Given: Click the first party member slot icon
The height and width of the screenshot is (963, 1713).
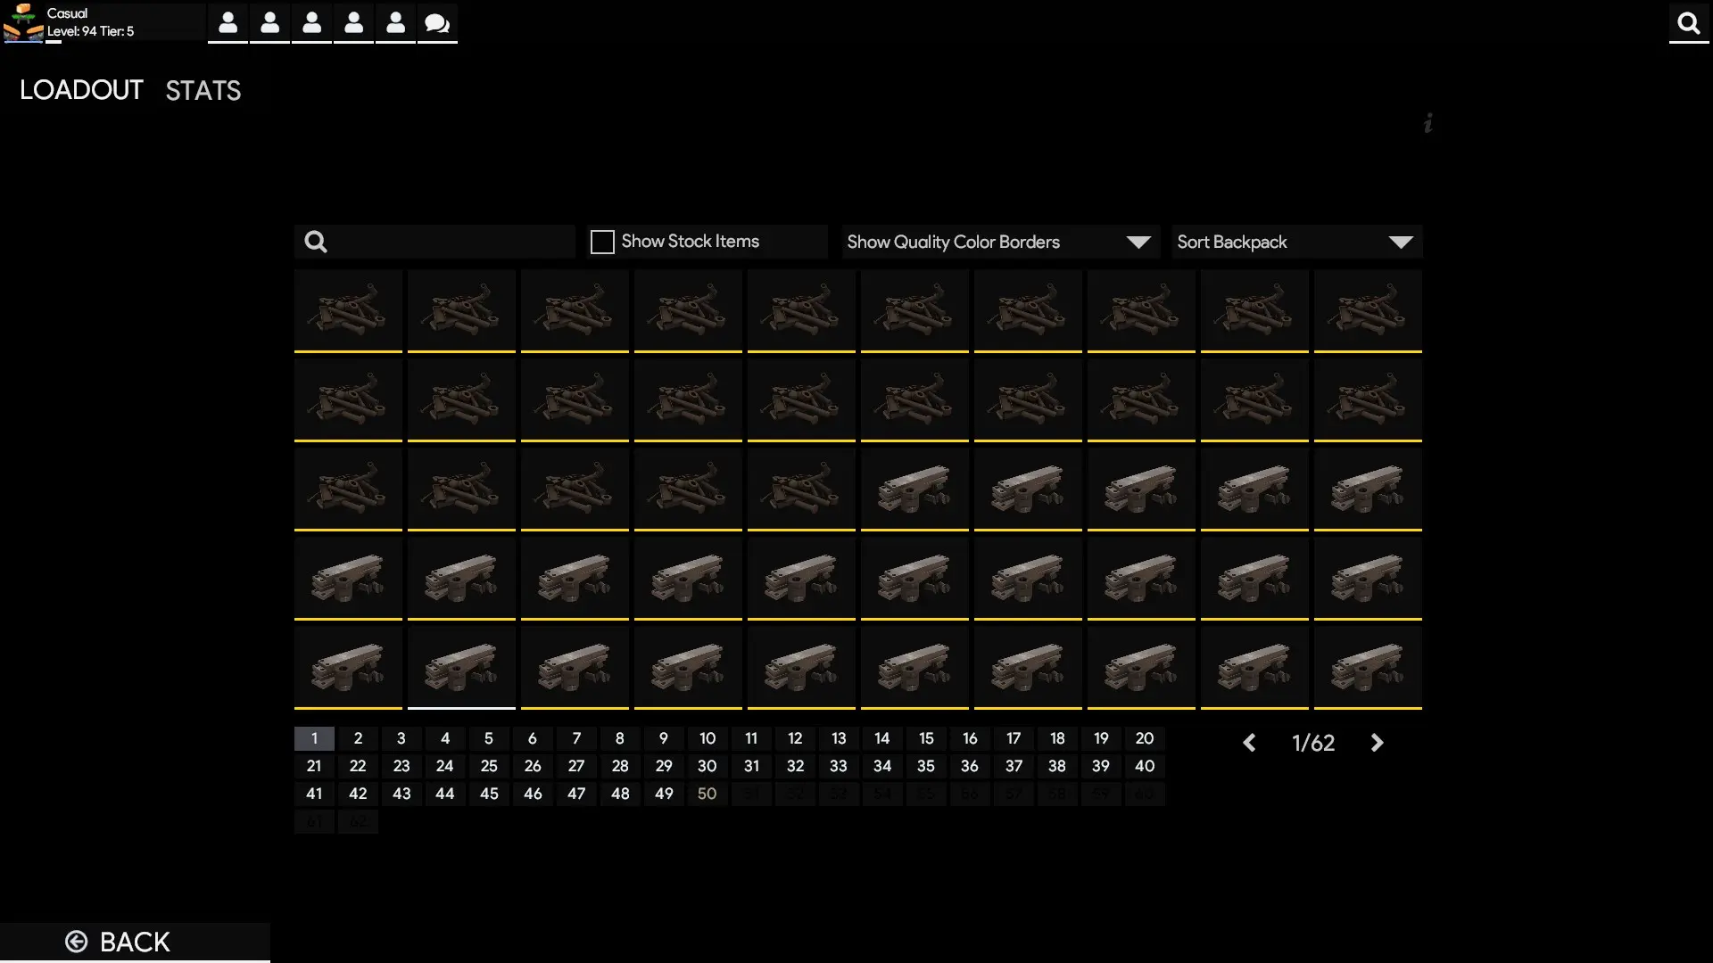Looking at the screenshot, I should (228, 23).
